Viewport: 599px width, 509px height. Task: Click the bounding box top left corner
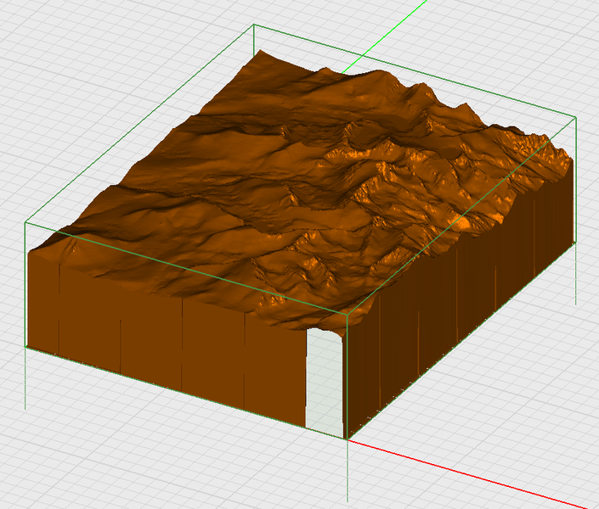[x=25, y=222]
